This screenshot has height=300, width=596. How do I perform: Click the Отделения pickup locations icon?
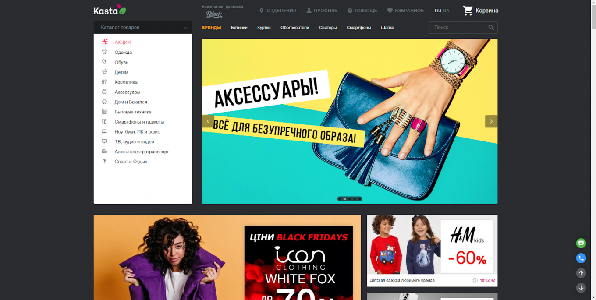click(262, 10)
